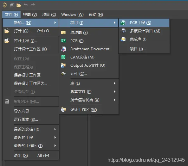Select 保存设计工作区为... entry
The height and width of the screenshot is (166, 188).
31,83
